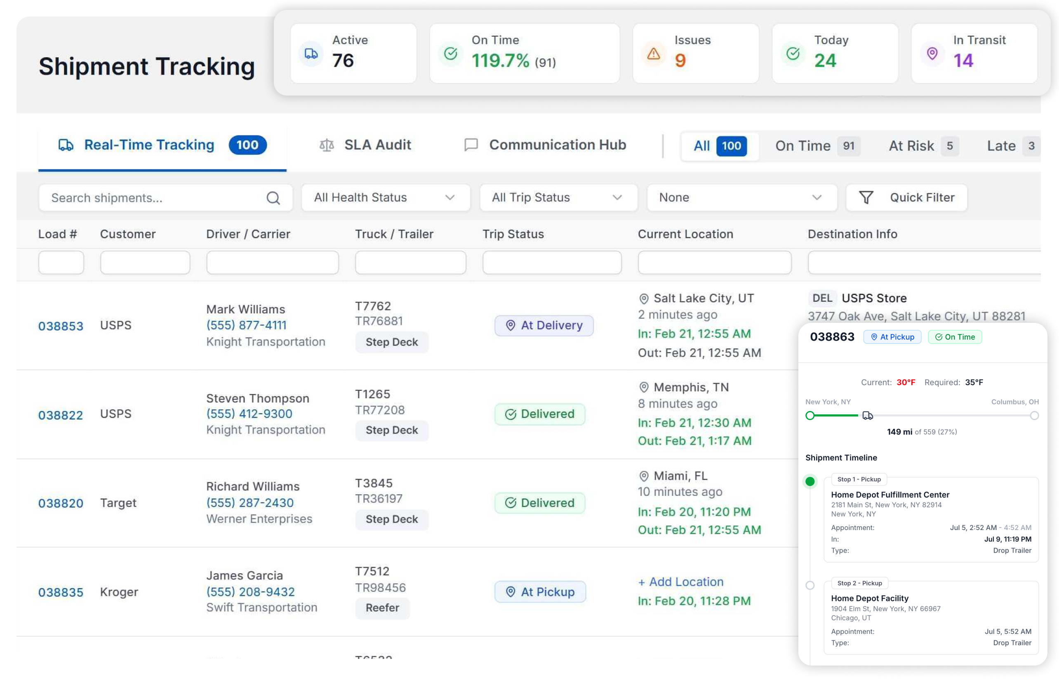Click the chat bubble icon for Communication Hub
The width and height of the screenshot is (1059, 682).
[471, 145]
